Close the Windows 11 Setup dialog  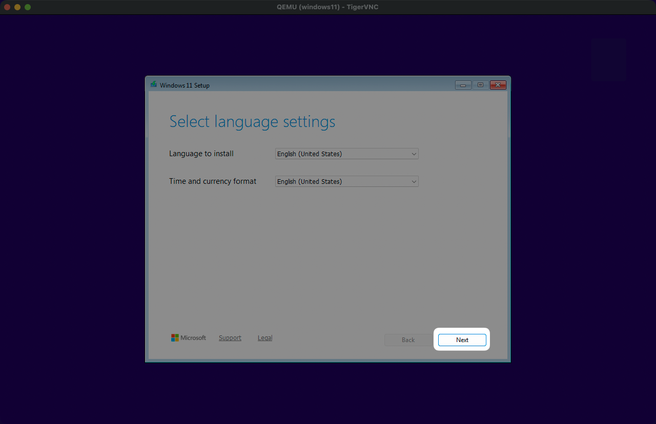[x=498, y=85]
